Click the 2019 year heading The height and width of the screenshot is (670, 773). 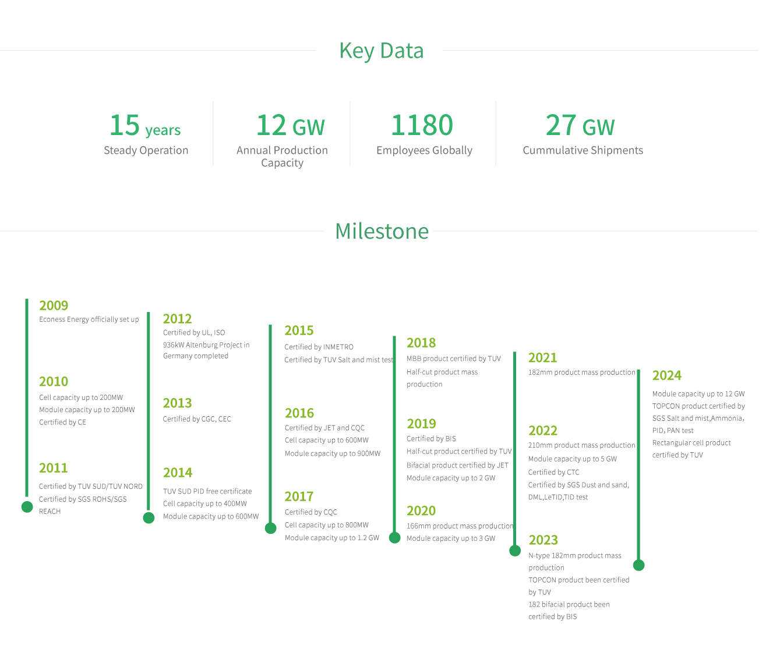coord(421,424)
